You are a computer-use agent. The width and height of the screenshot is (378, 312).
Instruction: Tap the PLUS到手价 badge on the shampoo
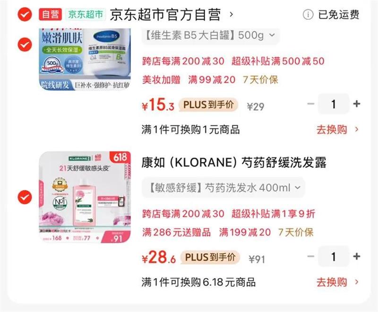(210, 257)
